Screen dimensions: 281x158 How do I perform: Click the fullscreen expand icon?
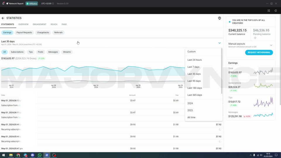269,11
